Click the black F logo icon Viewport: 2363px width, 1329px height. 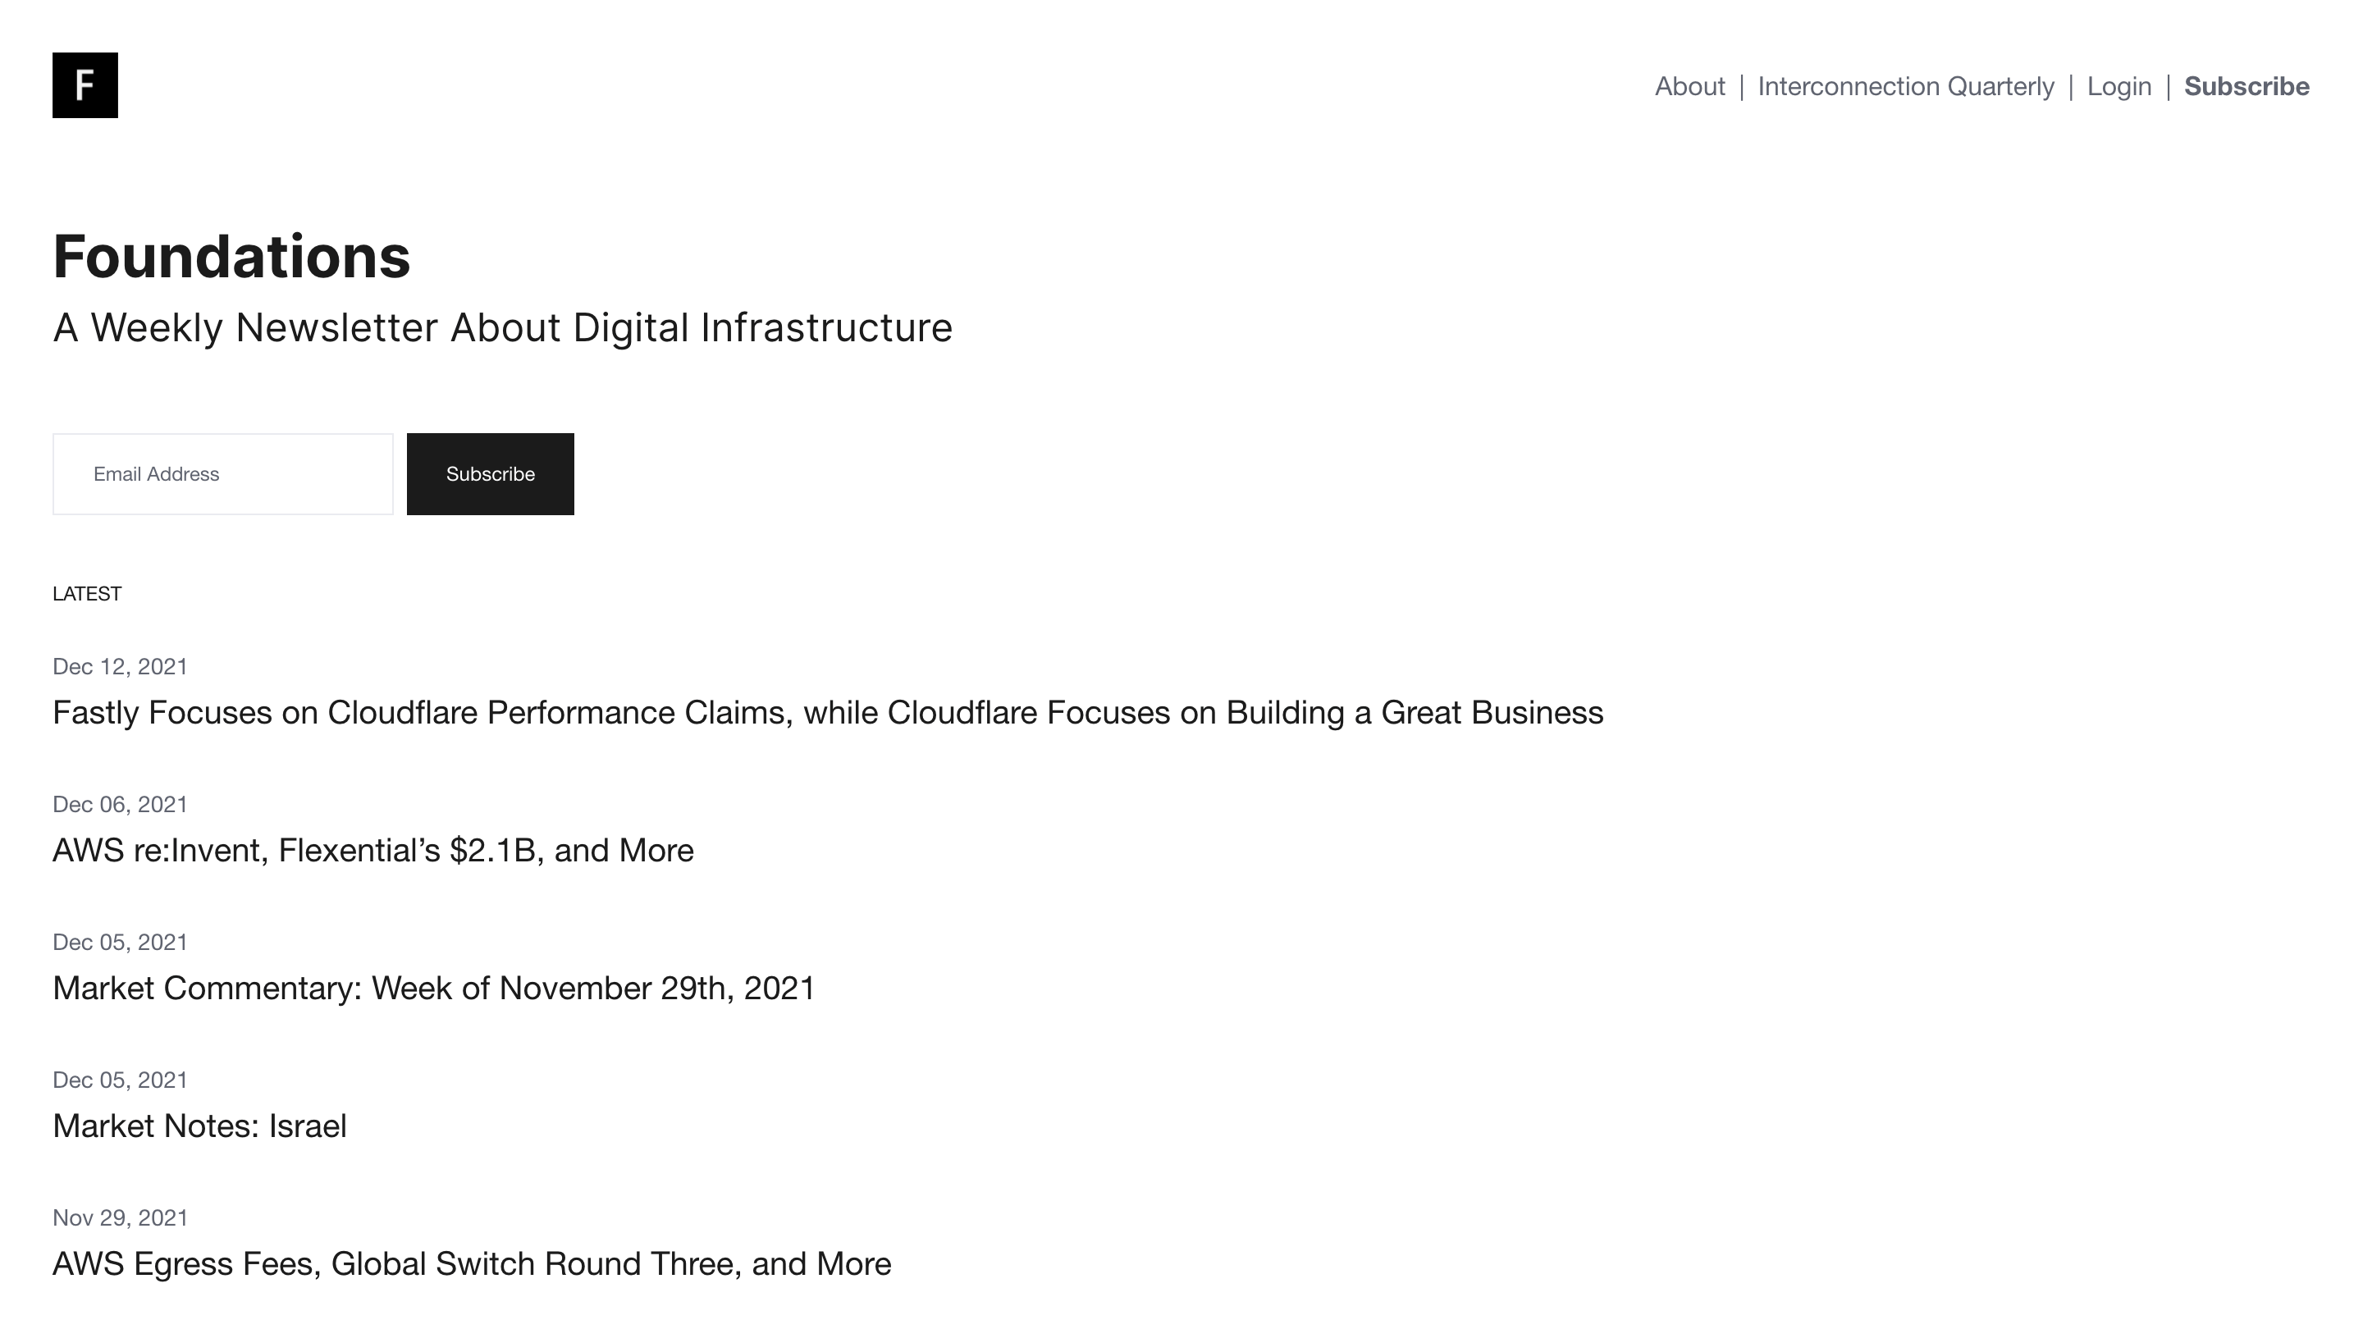coord(85,85)
